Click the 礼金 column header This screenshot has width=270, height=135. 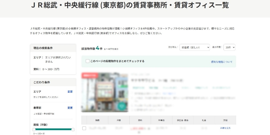[204, 120]
